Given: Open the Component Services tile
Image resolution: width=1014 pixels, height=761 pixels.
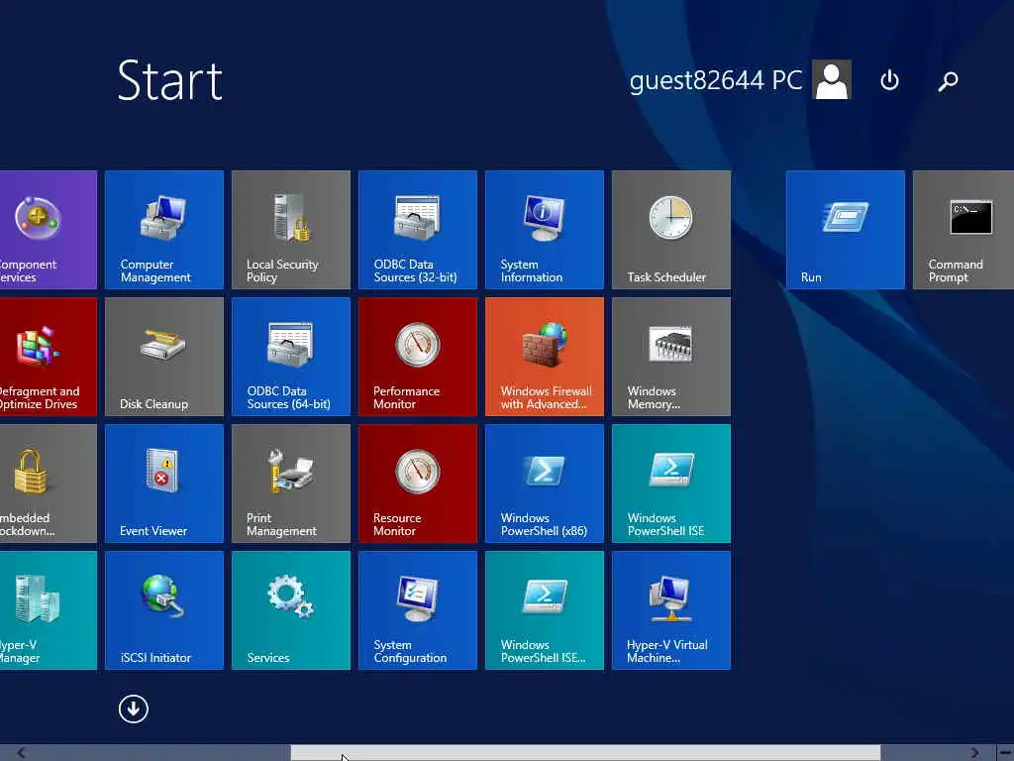Looking at the screenshot, I should pos(49,230).
